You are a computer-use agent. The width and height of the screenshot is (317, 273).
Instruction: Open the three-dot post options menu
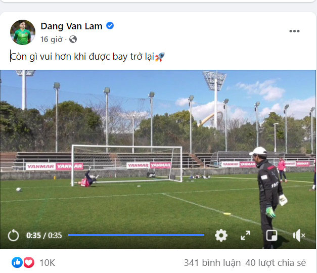[x=294, y=31]
